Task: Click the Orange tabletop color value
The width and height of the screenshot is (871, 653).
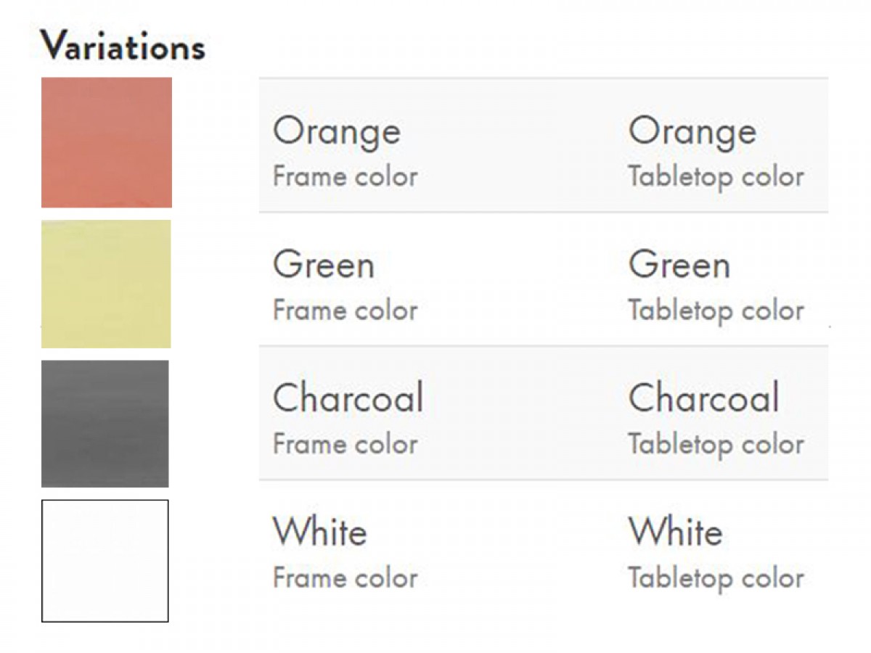Action: pos(692,132)
